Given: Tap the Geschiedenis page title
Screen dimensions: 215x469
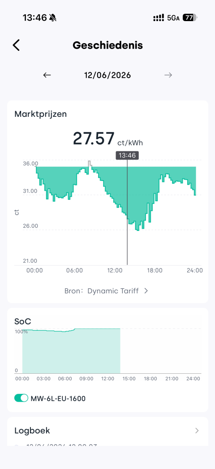Looking at the screenshot, I should tap(107, 45).
